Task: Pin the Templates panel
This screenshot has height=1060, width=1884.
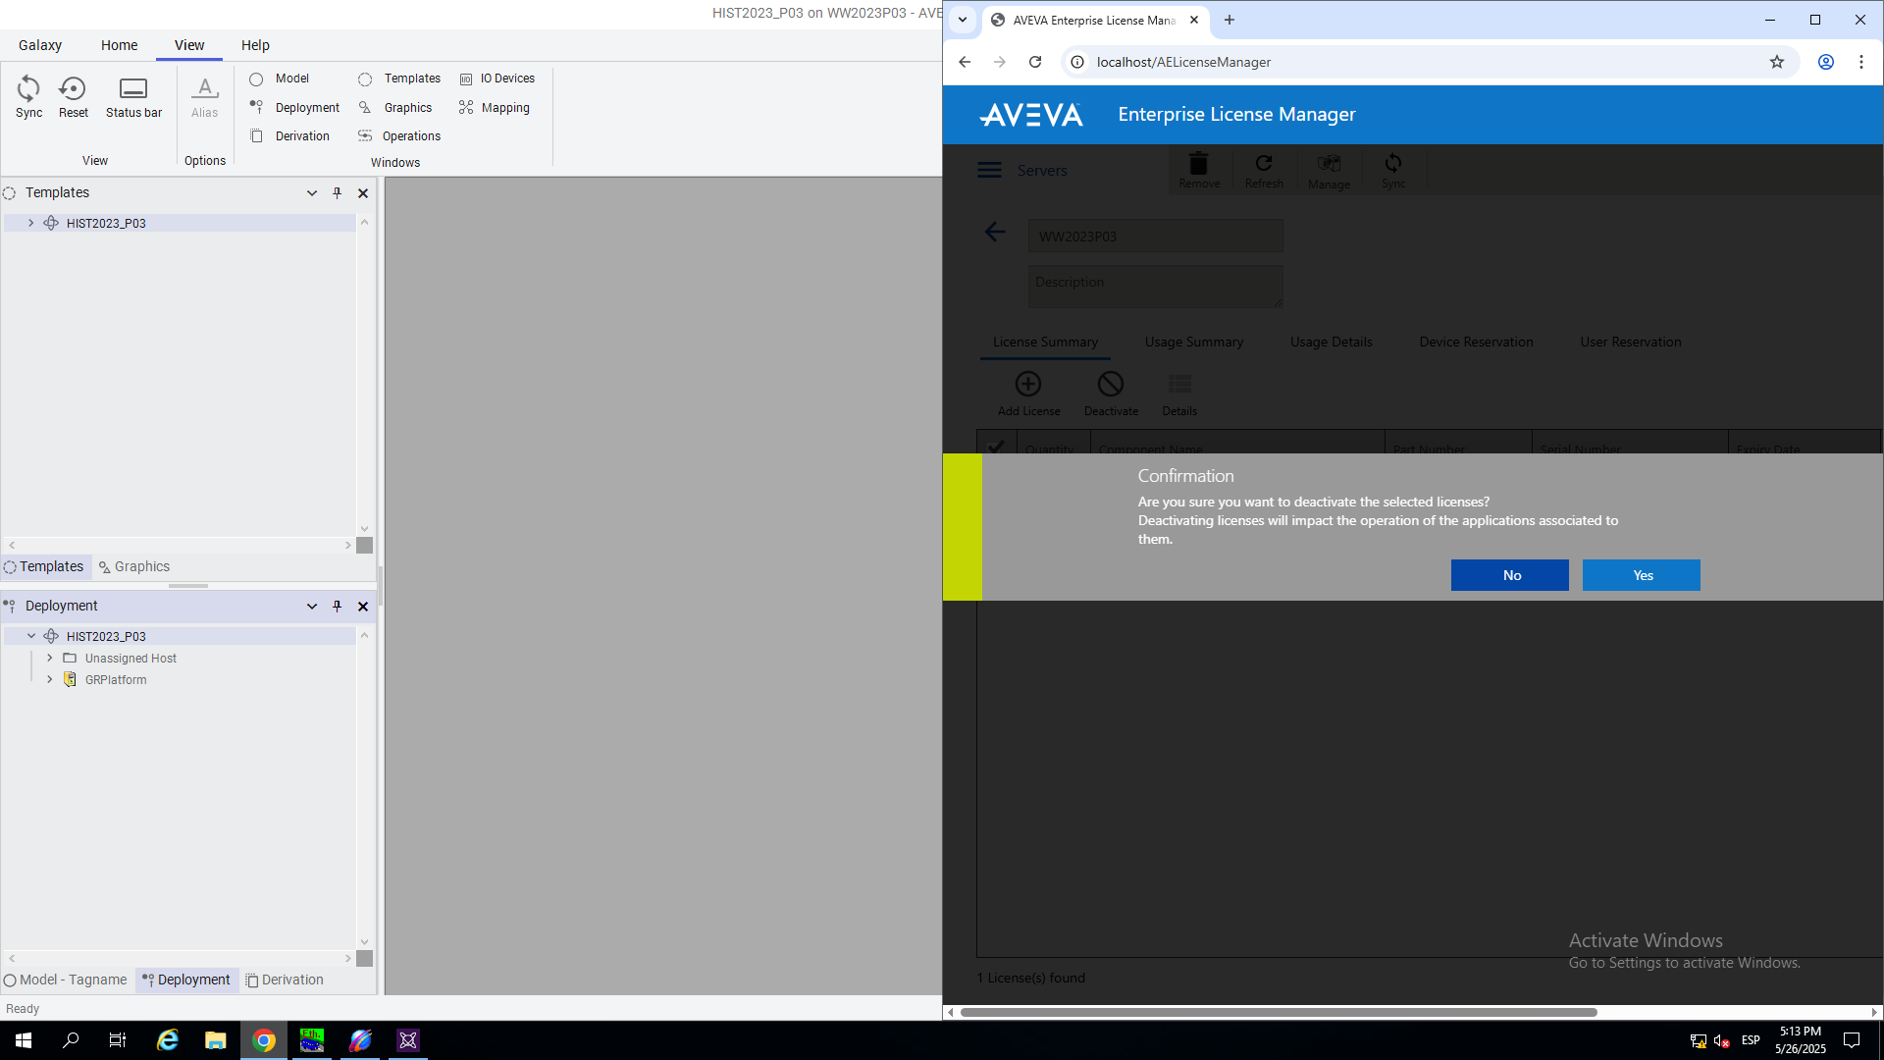Action: [x=337, y=193]
